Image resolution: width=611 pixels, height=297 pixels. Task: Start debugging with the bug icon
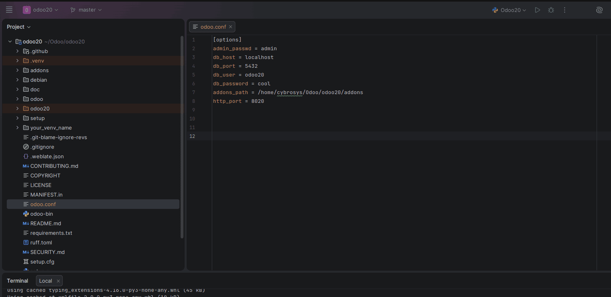551,10
